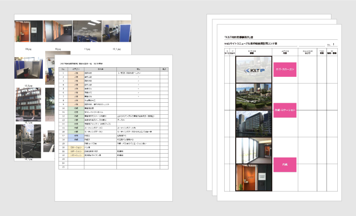
Task: Select the riverside office building storyboard frame
Action: (254, 124)
